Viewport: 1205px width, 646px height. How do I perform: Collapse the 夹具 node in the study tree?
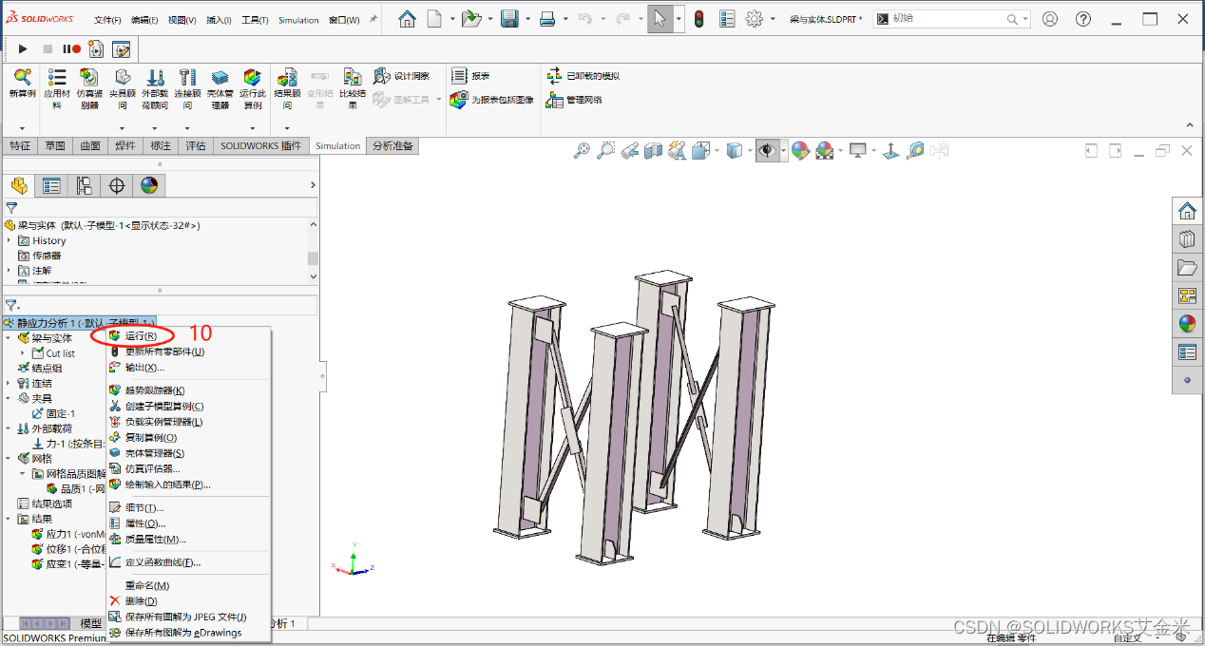pyautogui.click(x=10, y=398)
